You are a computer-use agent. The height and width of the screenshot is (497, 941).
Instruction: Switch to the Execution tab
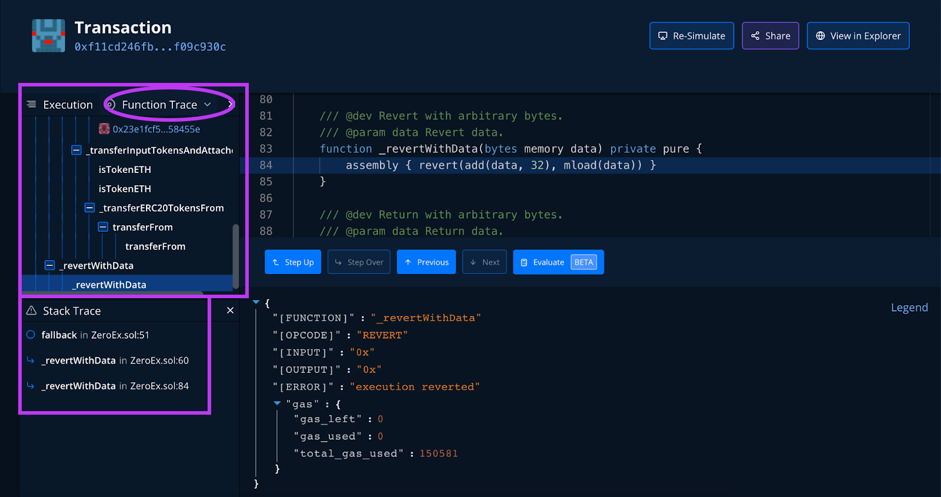click(x=60, y=105)
